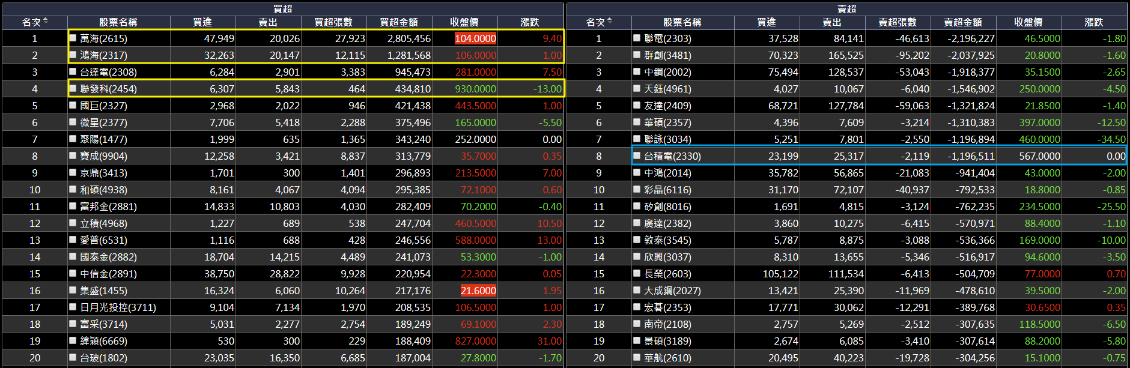This screenshot has height=368, width=1130.
Task: Click stock name 國泰金(2882)
Action: click(108, 257)
